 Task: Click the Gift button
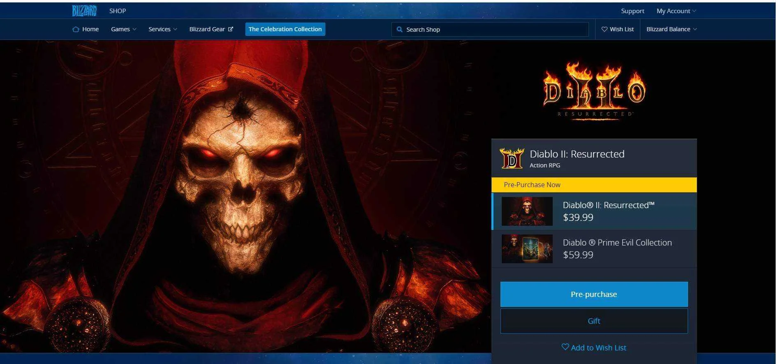(x=594, y=321)
